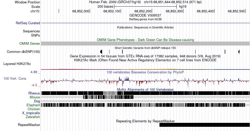Click the Scale label
250x131 pixels.
pyautogui.click(x=36, y=7)
